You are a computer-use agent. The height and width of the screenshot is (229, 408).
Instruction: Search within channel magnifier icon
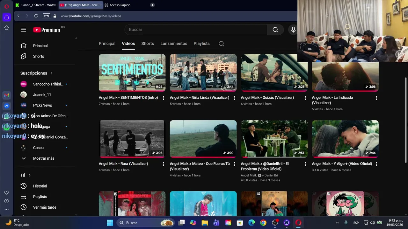pos(221,44)
